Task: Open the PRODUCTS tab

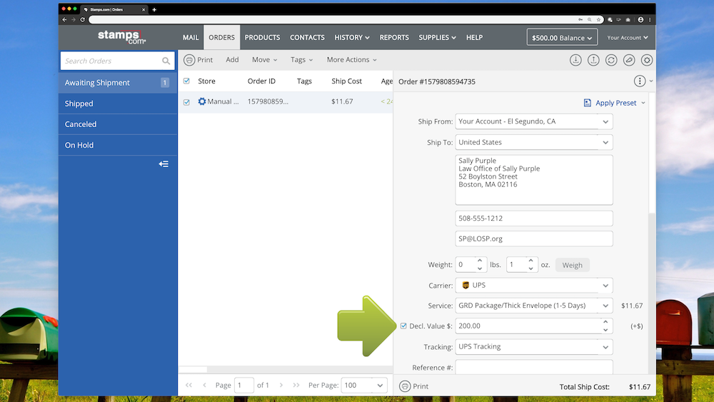Action: [x=262, y=37]
